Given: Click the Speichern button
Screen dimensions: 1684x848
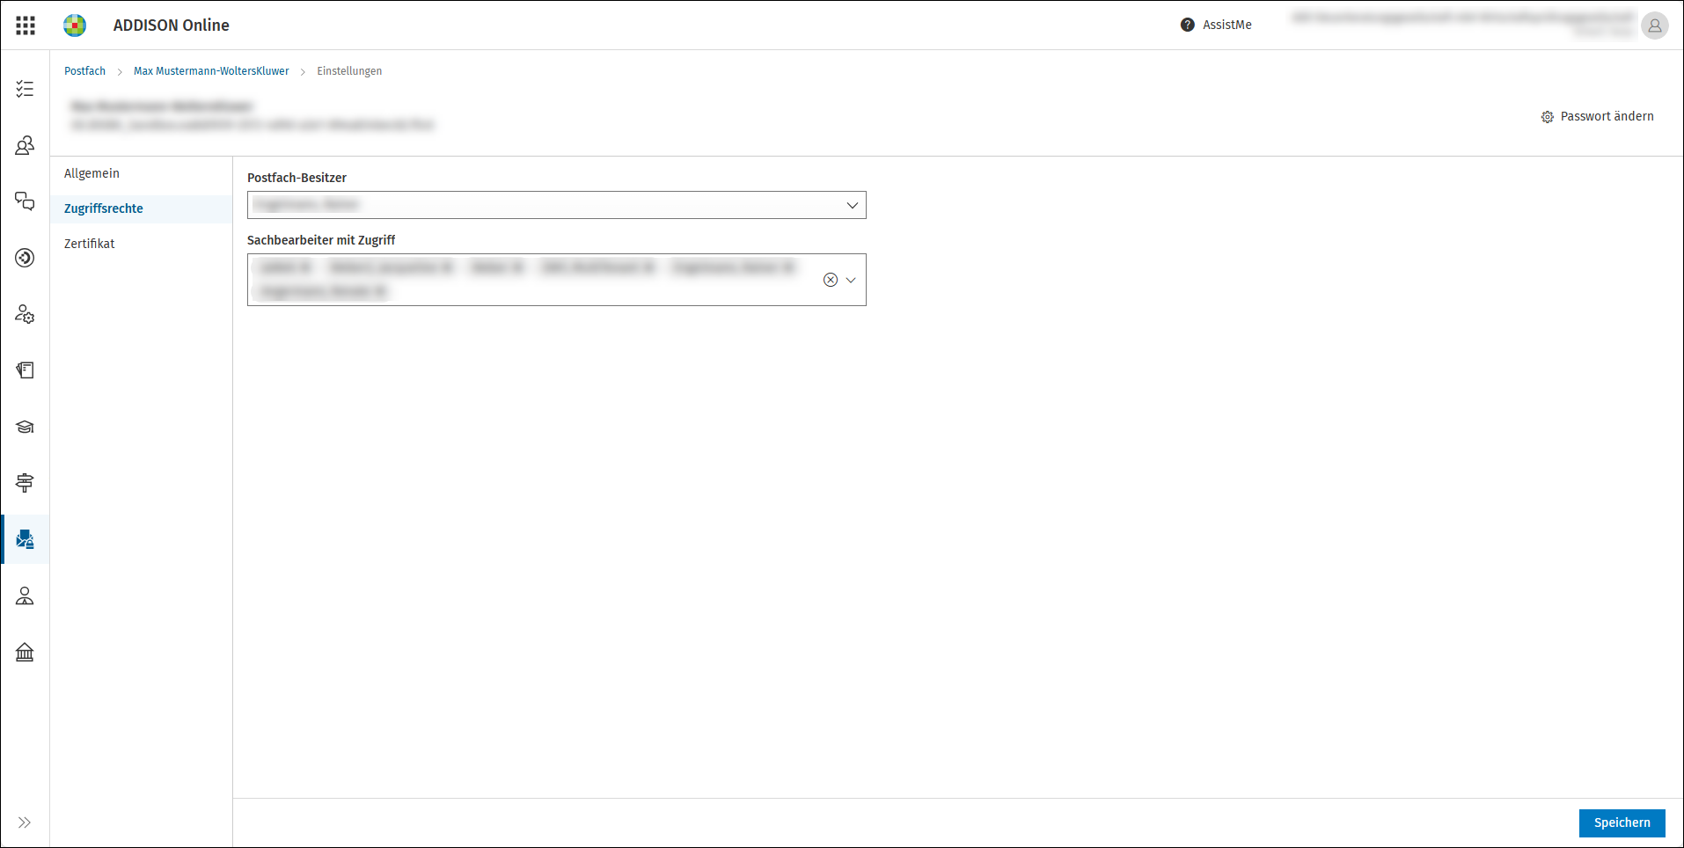Looking at the screenshot, I should click(x=1622, y=822).
